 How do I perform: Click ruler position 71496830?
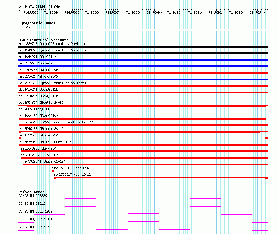(31, 12)
